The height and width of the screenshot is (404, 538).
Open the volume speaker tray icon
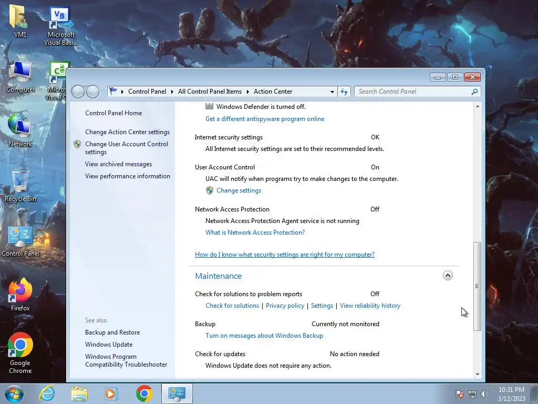(x=485, y=394)
